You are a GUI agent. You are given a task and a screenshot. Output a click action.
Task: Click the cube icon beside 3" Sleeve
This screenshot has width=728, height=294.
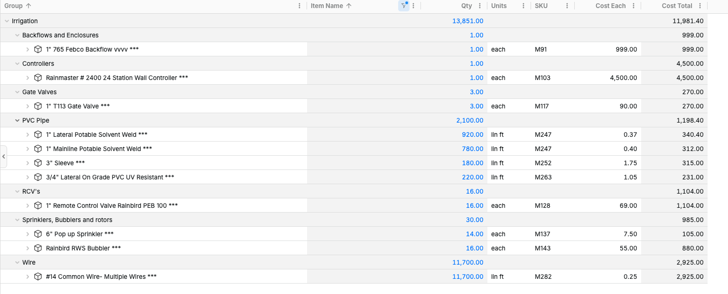[38, 163]
